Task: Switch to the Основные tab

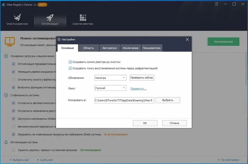Action: [x=68, y=48]
